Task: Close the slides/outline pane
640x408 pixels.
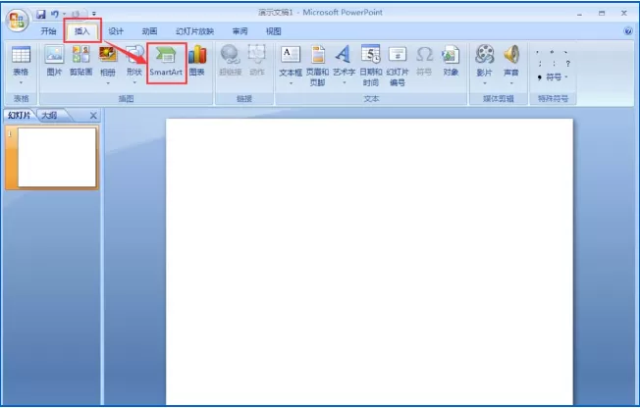Action: pos(93,116)
